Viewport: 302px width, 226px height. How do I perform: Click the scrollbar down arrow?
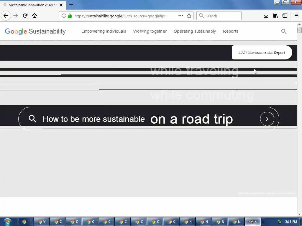[x=299, y=214]
